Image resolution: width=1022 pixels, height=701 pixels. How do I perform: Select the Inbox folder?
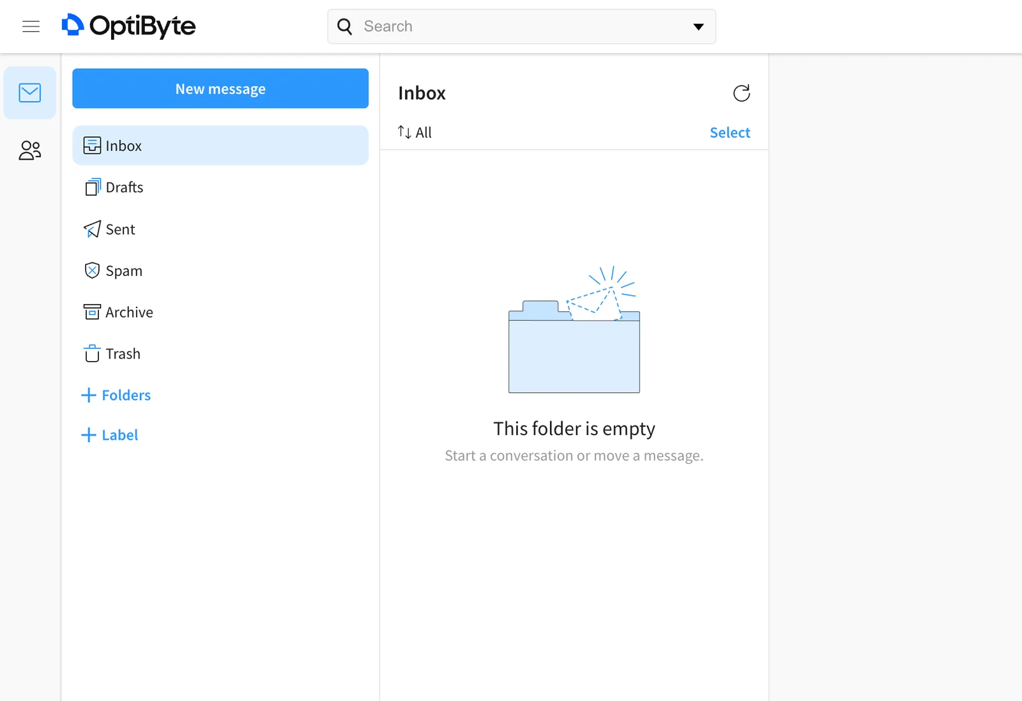pyautogui.click(x=220, y=146)
